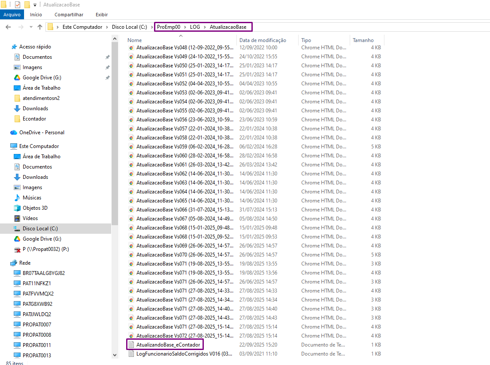Screen dimensions: 490x365
Task: Switch to the Exibir ribbon tab
Action: [x=101, y=15]
